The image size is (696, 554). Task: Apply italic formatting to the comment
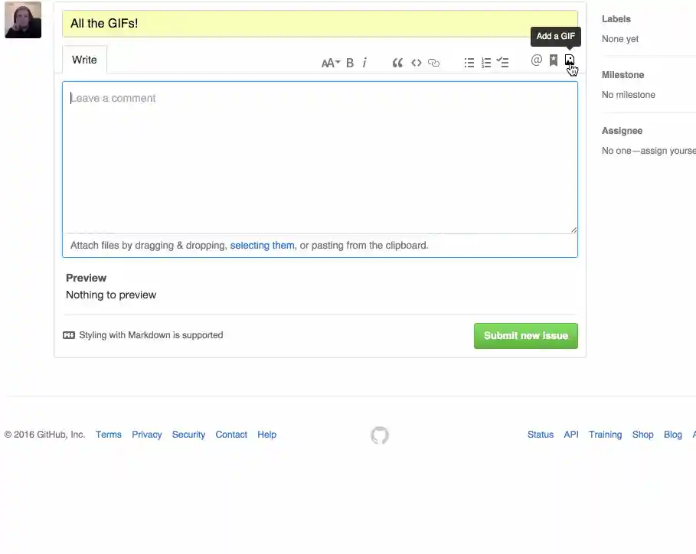[364, 62]
